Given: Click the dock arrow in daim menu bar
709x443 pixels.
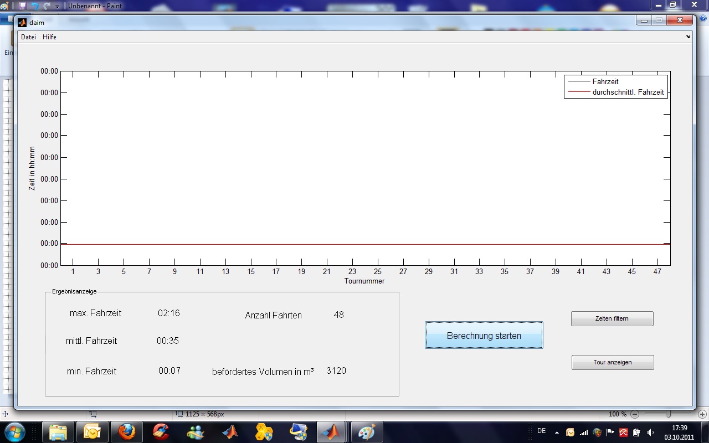Looking at the screenshot, I should (688, 37).
